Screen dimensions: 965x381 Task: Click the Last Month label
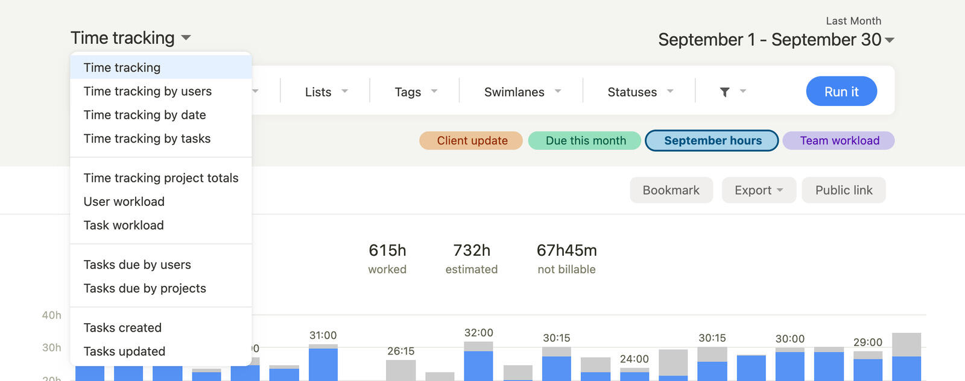click(853, 21)
